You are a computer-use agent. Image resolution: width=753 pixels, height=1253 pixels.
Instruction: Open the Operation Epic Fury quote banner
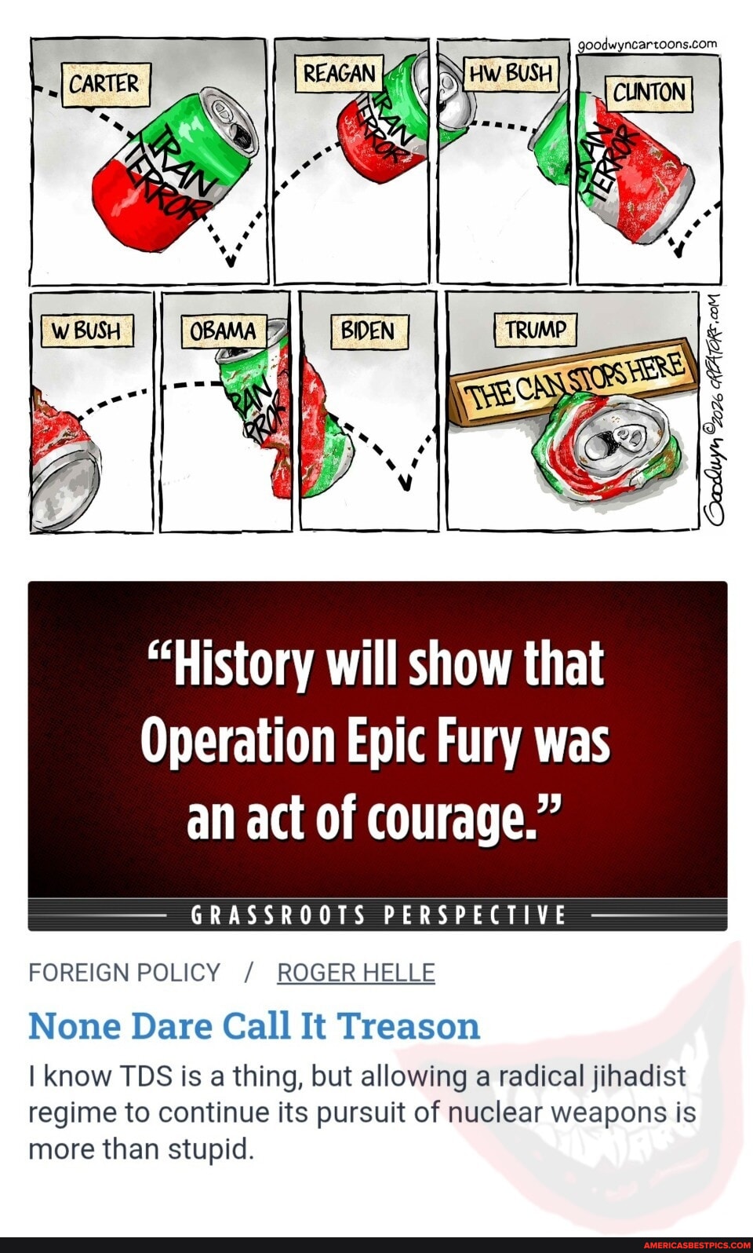[x=377, y=739]
